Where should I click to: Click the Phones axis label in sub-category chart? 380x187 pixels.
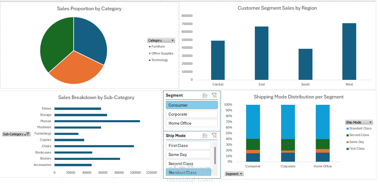[x=46, y=121]
